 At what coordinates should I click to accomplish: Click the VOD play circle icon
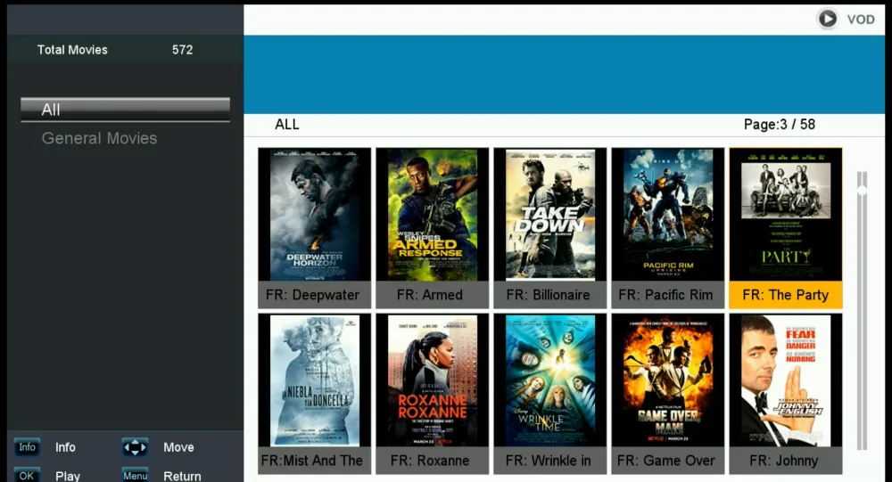coord(827,20)
